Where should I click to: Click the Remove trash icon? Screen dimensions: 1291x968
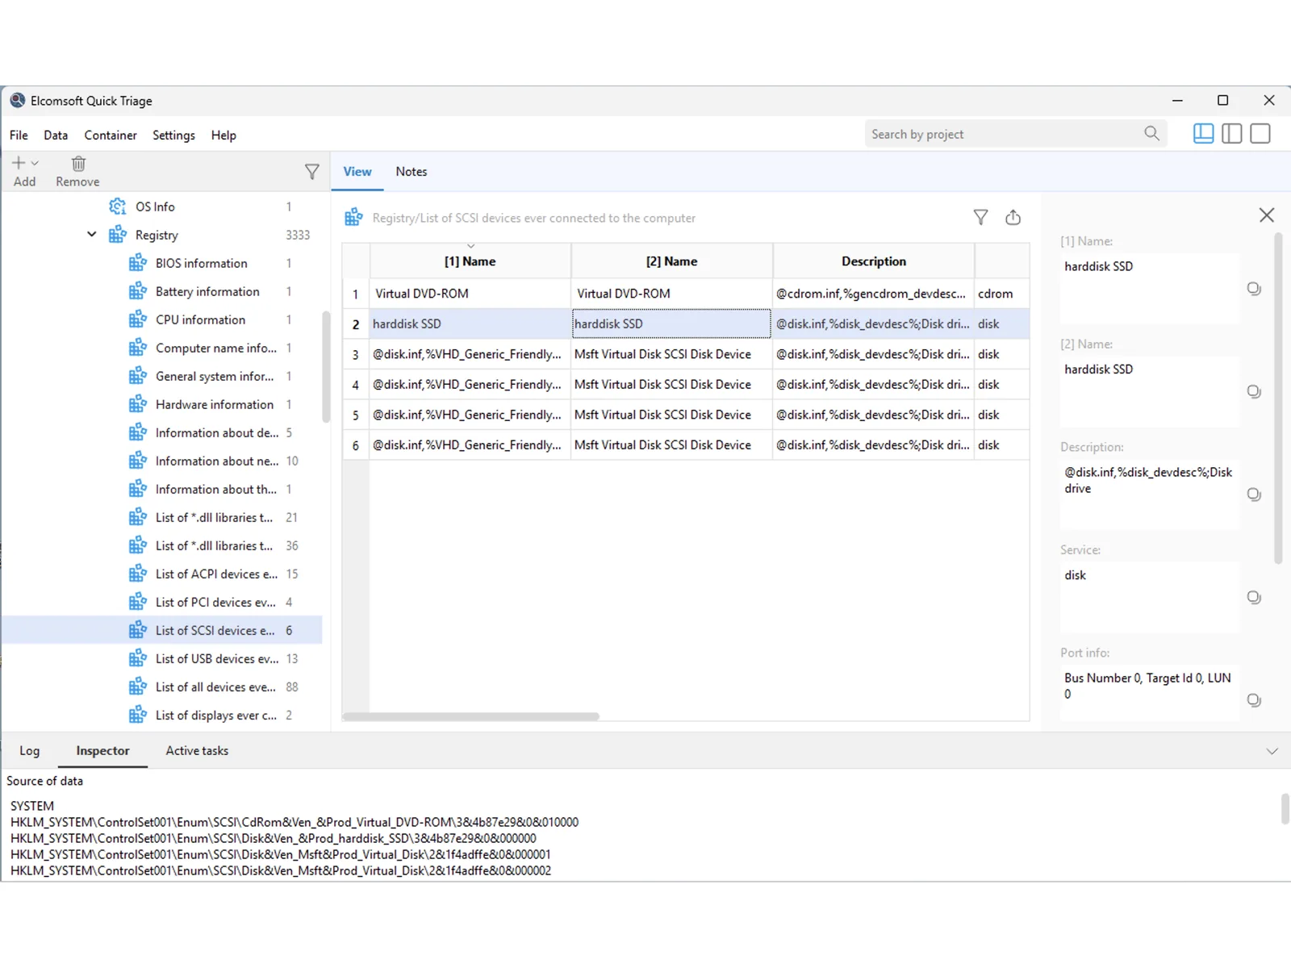(x=78, y=164)
